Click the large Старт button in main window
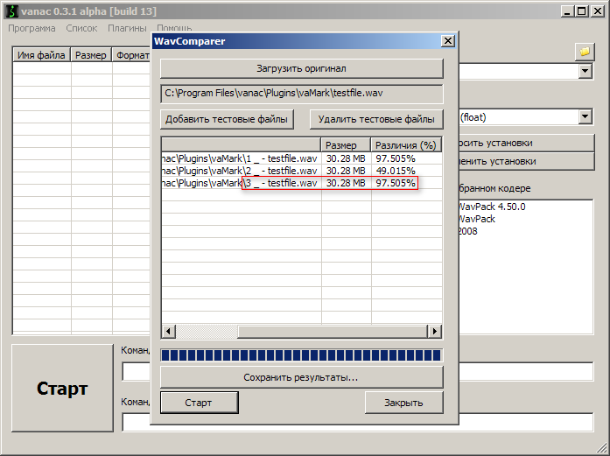Image resolution: width=610 pixels, height=456 pixels. [x=62, y=389]
